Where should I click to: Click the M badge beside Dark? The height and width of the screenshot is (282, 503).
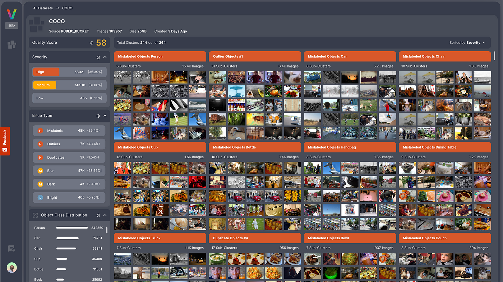[x=40, y=184]
